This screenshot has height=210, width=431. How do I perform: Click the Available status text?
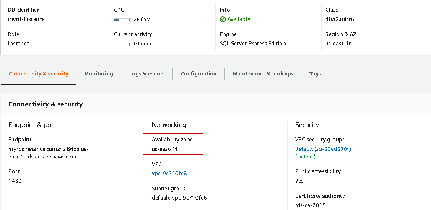pyautogui.click(x=239, y=19)
